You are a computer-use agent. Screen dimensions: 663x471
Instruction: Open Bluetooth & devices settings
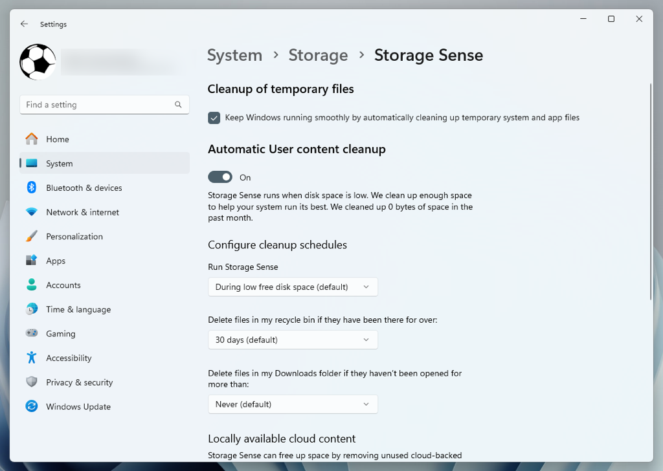[x=104, y=188]
